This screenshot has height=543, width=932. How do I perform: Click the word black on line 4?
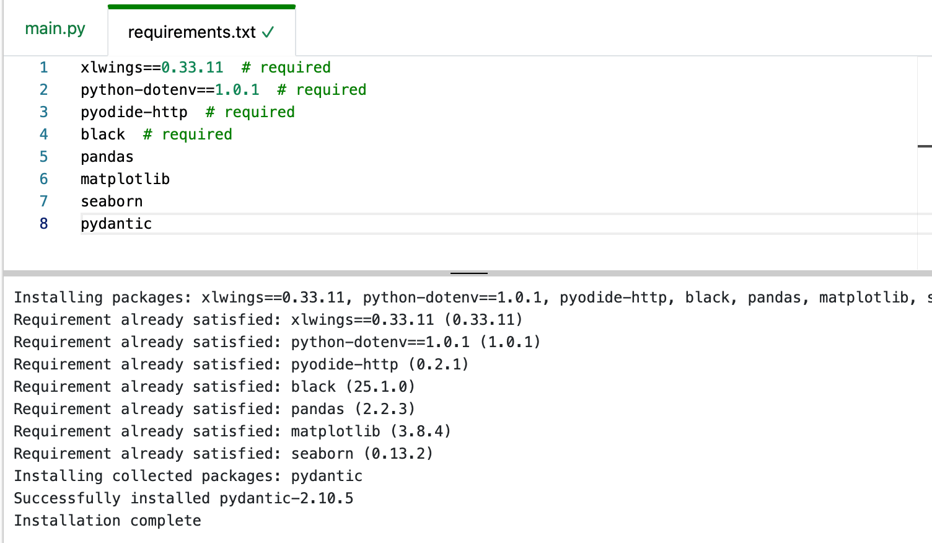click(103, 135)
